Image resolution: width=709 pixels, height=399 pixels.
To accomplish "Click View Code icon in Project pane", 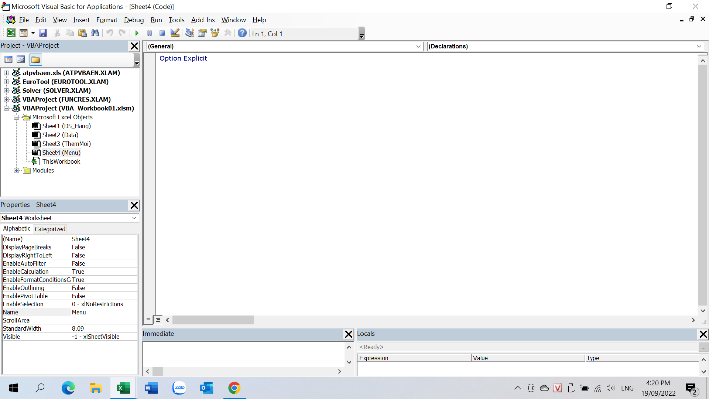I will tap(8, 59).
